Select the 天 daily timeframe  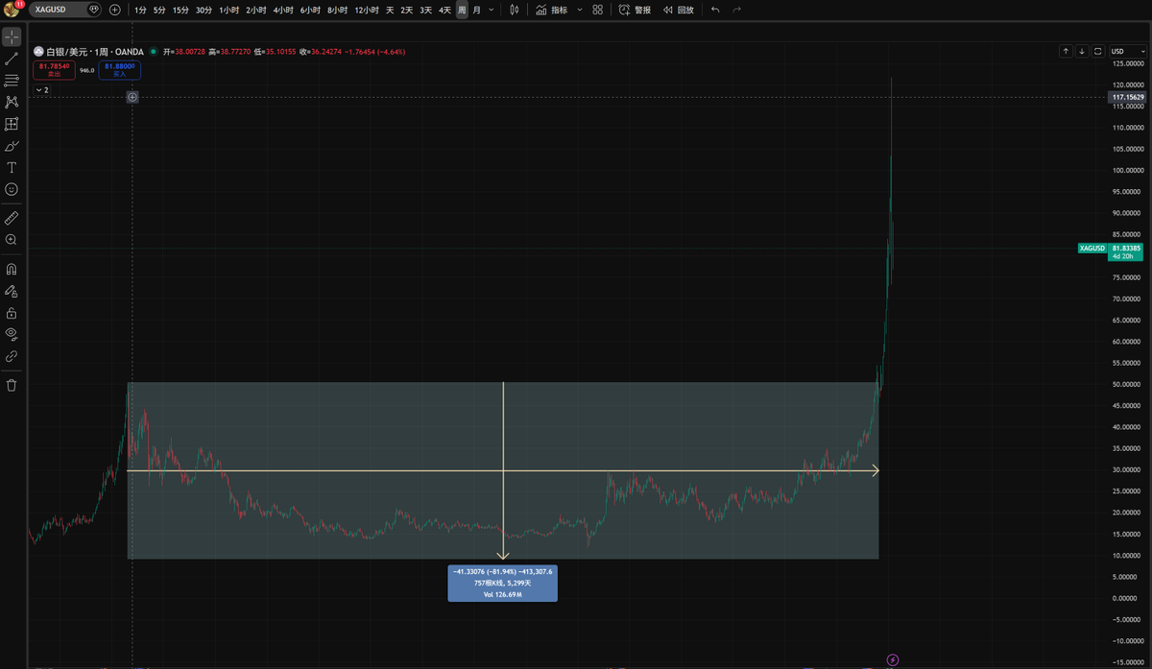[x=390, y=10]
